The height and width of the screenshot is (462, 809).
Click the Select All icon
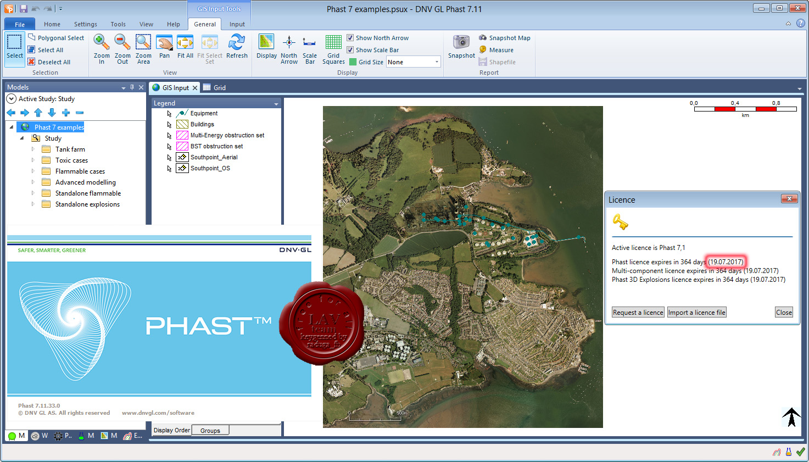click(x=32, y=49)
